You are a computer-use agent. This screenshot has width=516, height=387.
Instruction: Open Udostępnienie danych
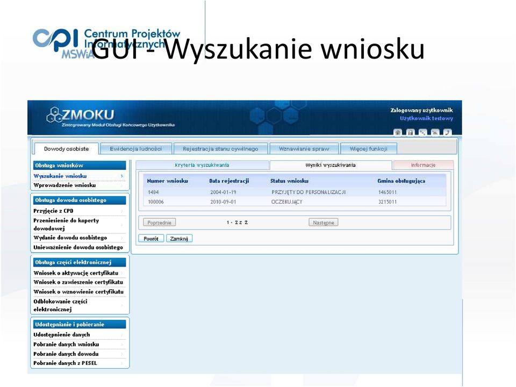click(61, 335)
